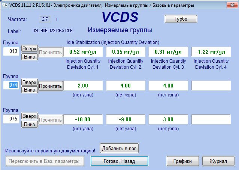
Task: Click Переключить в Баз. параметры button
Action: coord(45,161)
